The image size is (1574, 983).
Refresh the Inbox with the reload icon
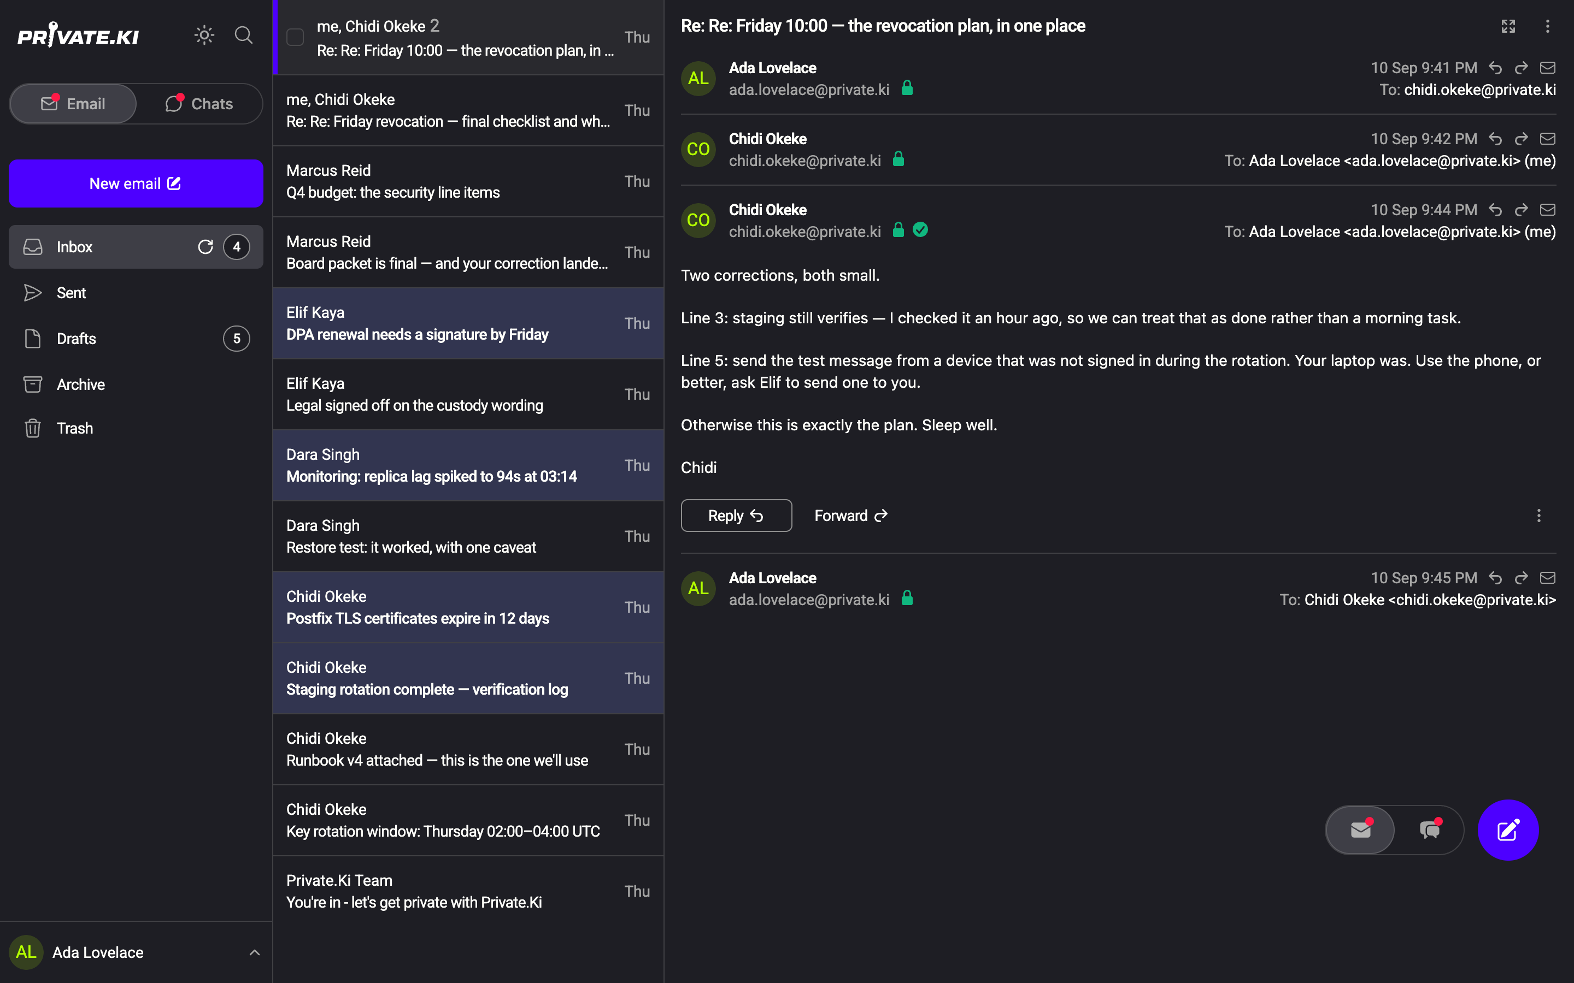click(205, 247)
